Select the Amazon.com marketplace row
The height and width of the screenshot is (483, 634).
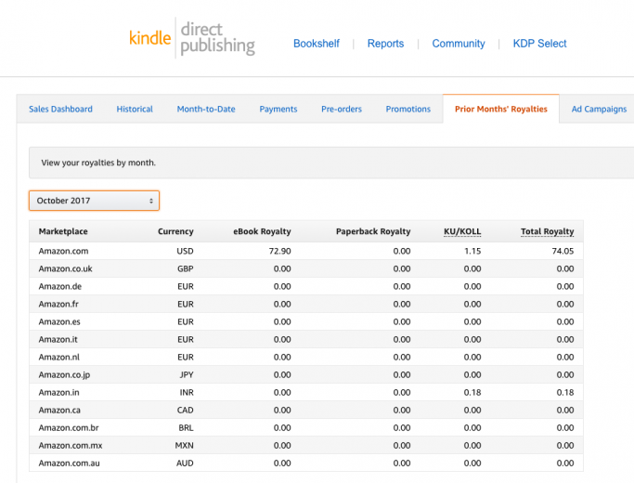pyautogui.click(x=306, y=251)
